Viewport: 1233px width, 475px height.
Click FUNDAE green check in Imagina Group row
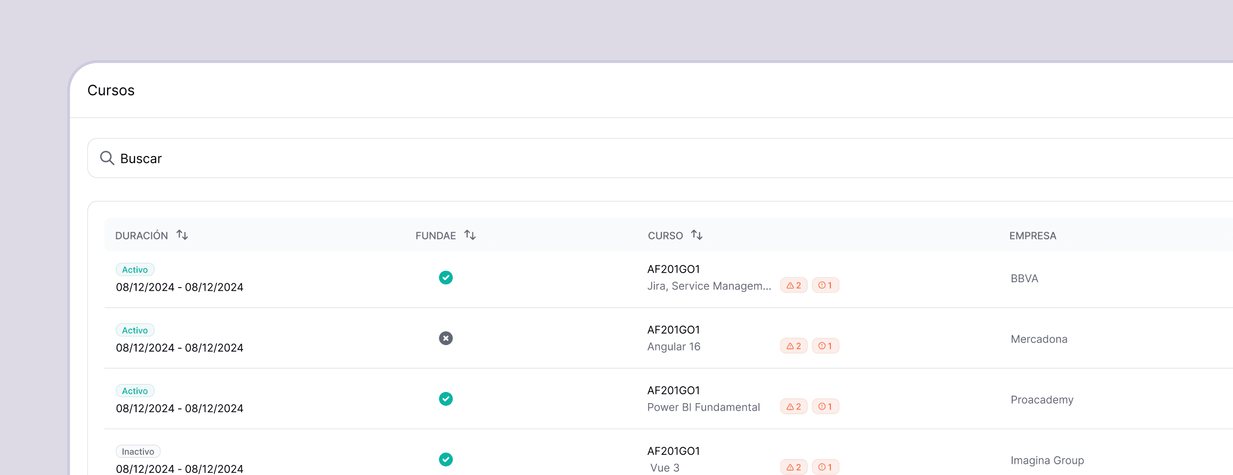click(x=446, y=459)
